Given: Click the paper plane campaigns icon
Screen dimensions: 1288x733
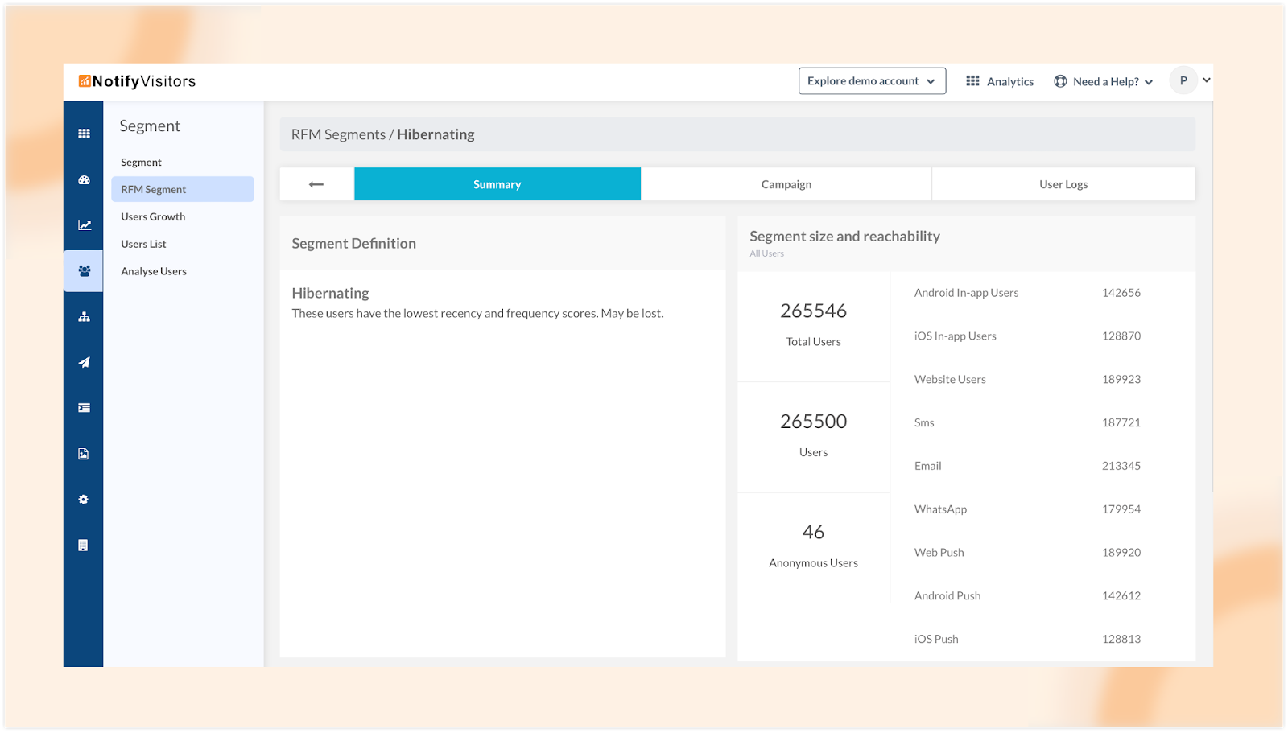Looking at the screenshot, I should [x=84, y=362].
